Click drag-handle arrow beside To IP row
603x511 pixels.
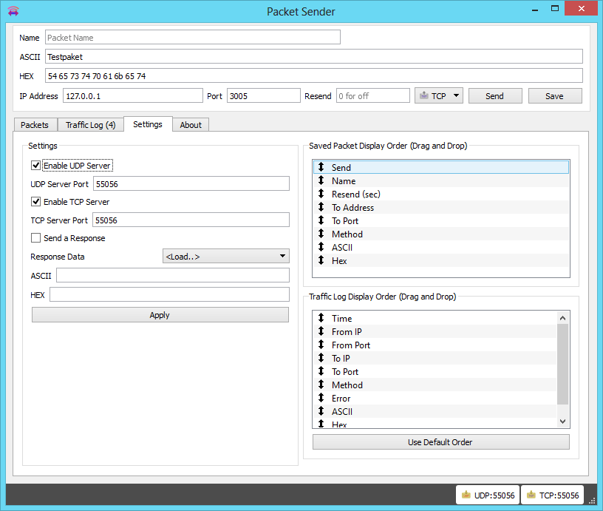coord(321,358)
